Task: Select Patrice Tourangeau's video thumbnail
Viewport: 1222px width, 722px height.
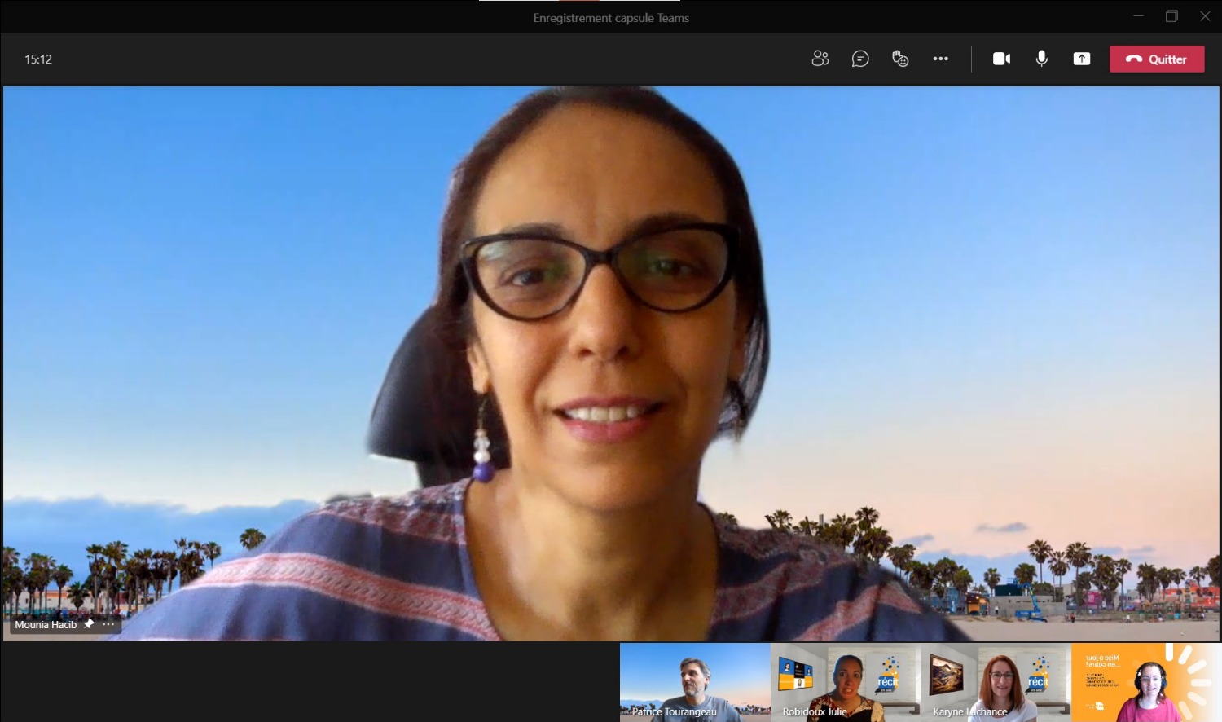Action: pos(695,682)
